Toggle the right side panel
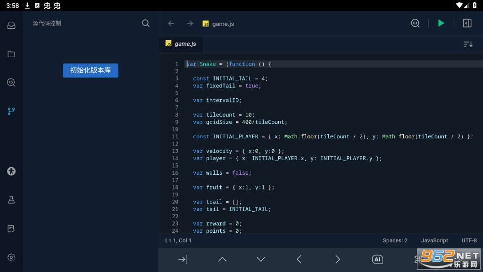The height and width of the screenshot is (272, 483). (467, 23)
